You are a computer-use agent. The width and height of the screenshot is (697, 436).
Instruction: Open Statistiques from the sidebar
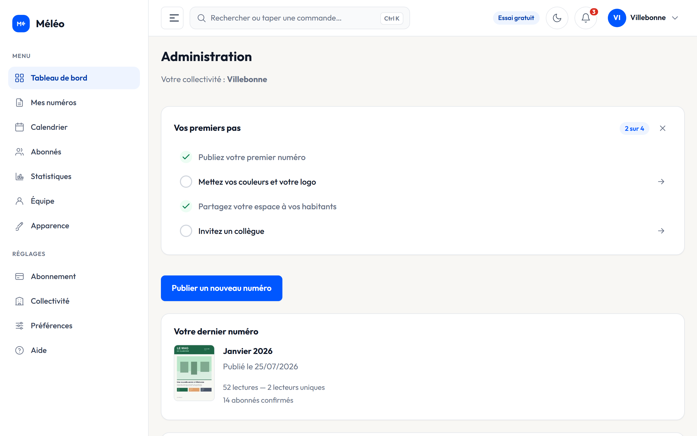(x=74, y=176)
